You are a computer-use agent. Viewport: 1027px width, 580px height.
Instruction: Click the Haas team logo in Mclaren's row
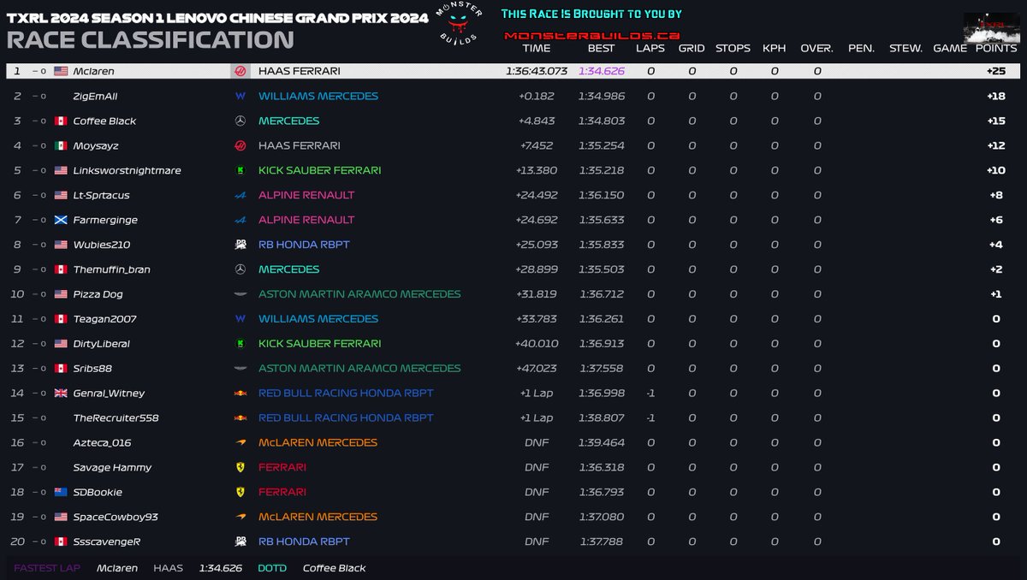[240, 72]
